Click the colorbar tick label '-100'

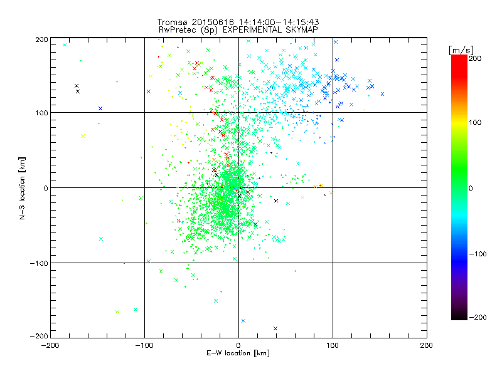click(x=478, y=254)
